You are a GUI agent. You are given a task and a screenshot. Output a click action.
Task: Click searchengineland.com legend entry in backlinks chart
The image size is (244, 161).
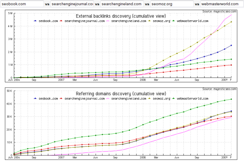point(126,21)
